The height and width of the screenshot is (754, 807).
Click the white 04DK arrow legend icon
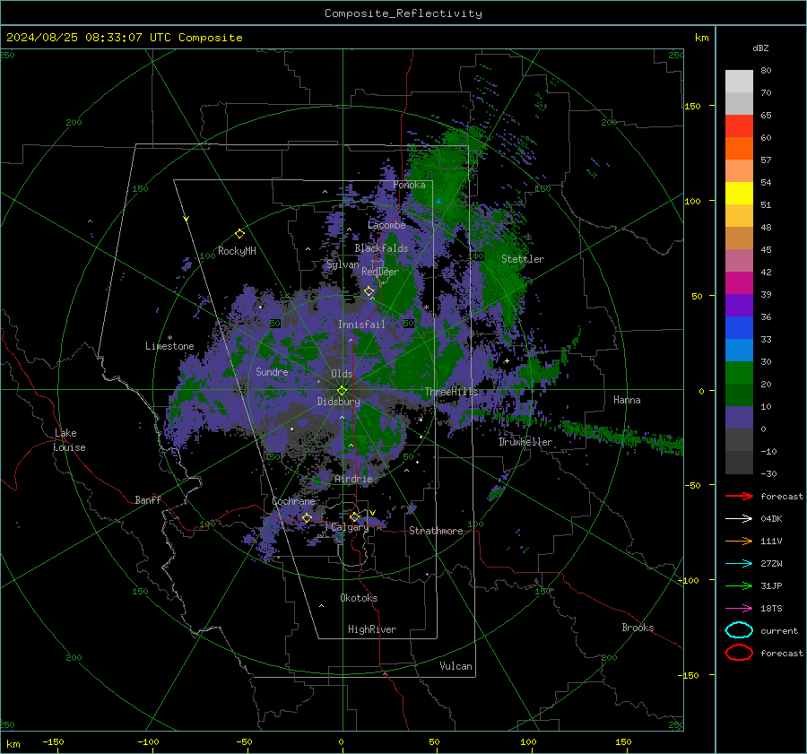click(x=739, y=518)
